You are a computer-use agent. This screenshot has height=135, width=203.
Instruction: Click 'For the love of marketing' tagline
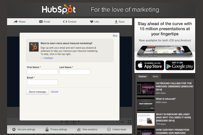pos(126,10)
